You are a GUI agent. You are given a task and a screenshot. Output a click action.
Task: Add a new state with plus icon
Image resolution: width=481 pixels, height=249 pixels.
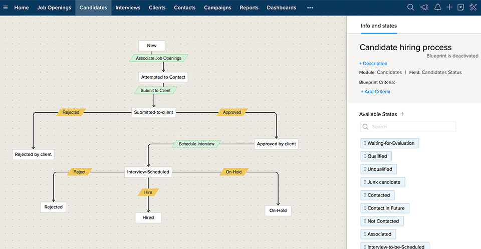(402, 114)
